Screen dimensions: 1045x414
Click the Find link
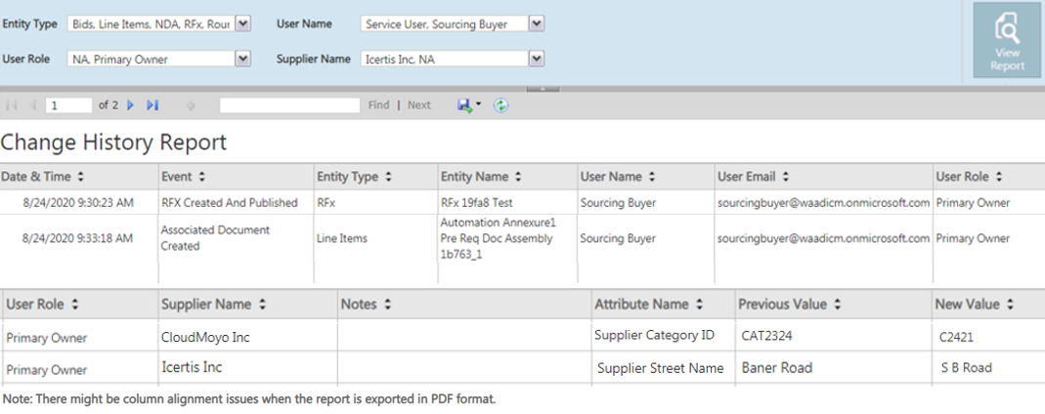378,105
